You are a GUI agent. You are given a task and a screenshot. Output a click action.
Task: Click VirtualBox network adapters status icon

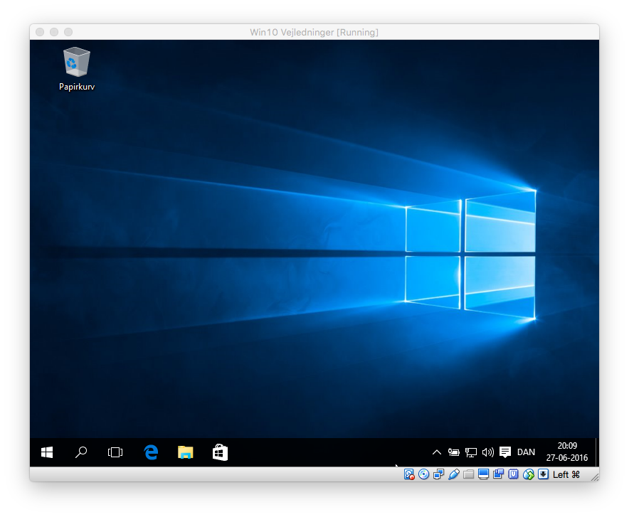click(438, 474)
